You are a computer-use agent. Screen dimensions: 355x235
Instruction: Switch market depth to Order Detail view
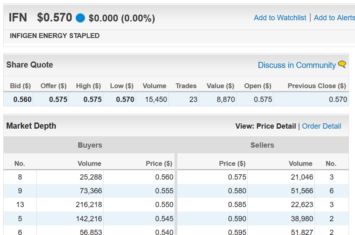pyautogui.click(x=321, y=126)
